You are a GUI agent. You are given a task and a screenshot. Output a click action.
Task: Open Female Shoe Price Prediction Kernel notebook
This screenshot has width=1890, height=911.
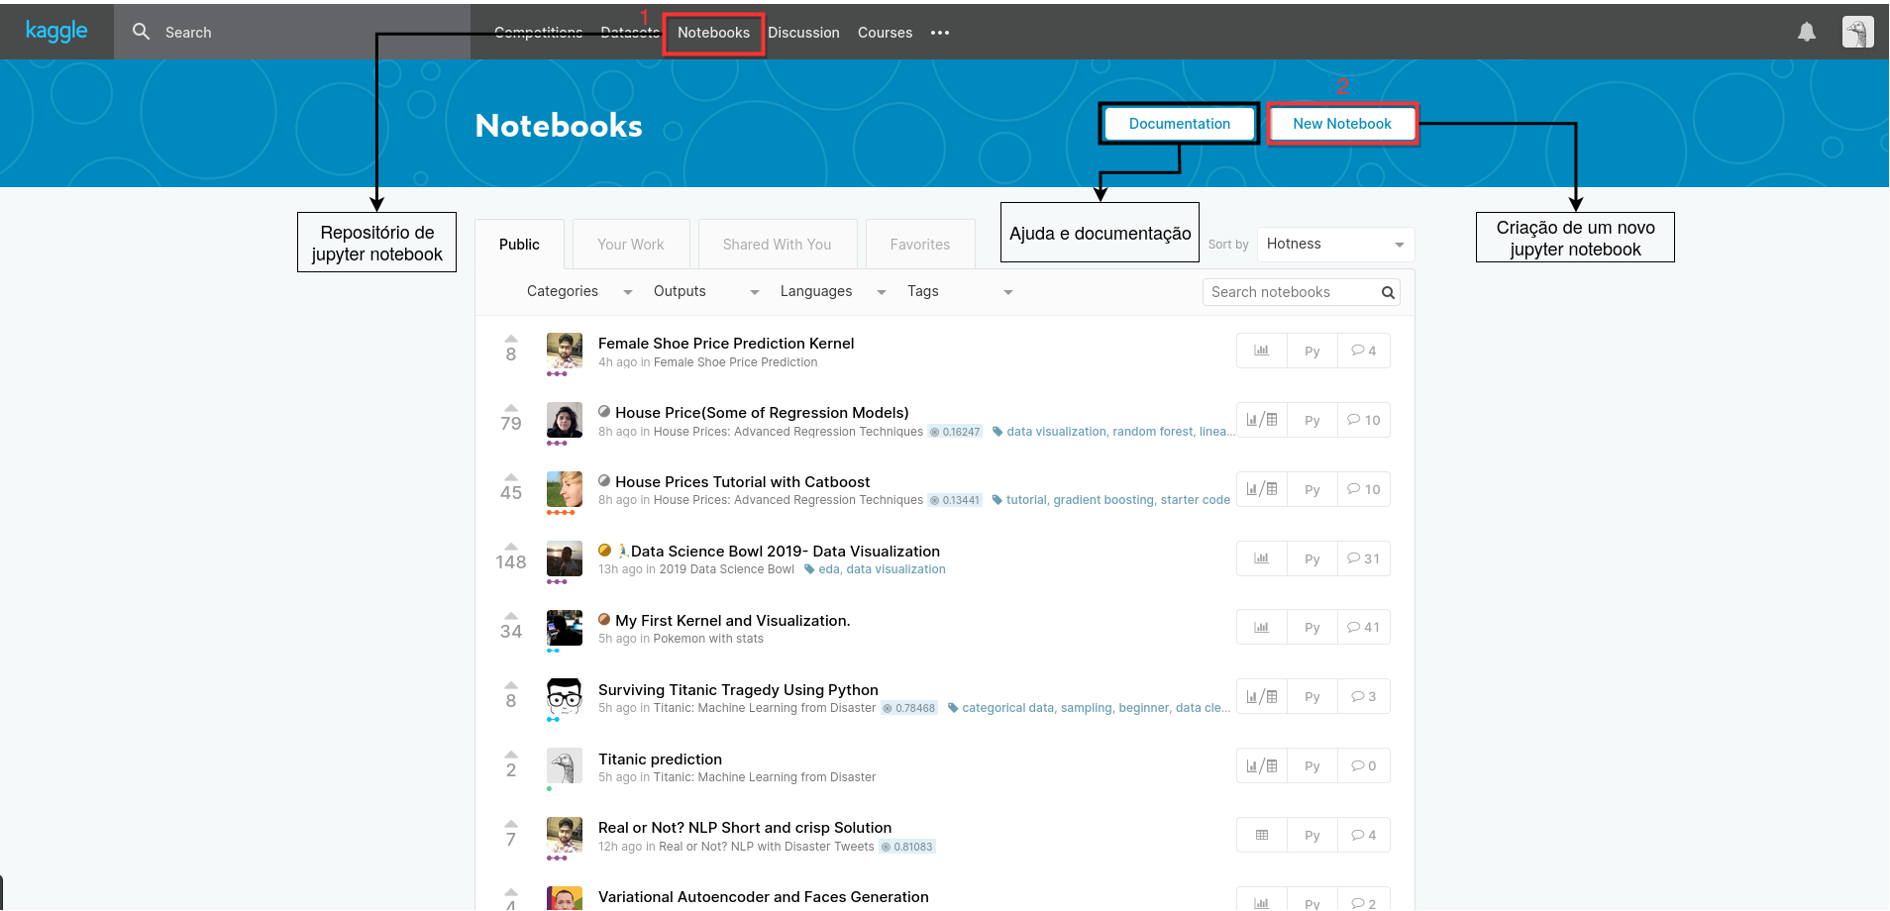tap(726, 344)
